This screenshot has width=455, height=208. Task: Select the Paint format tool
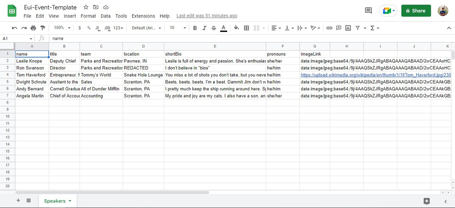[43, 28]
